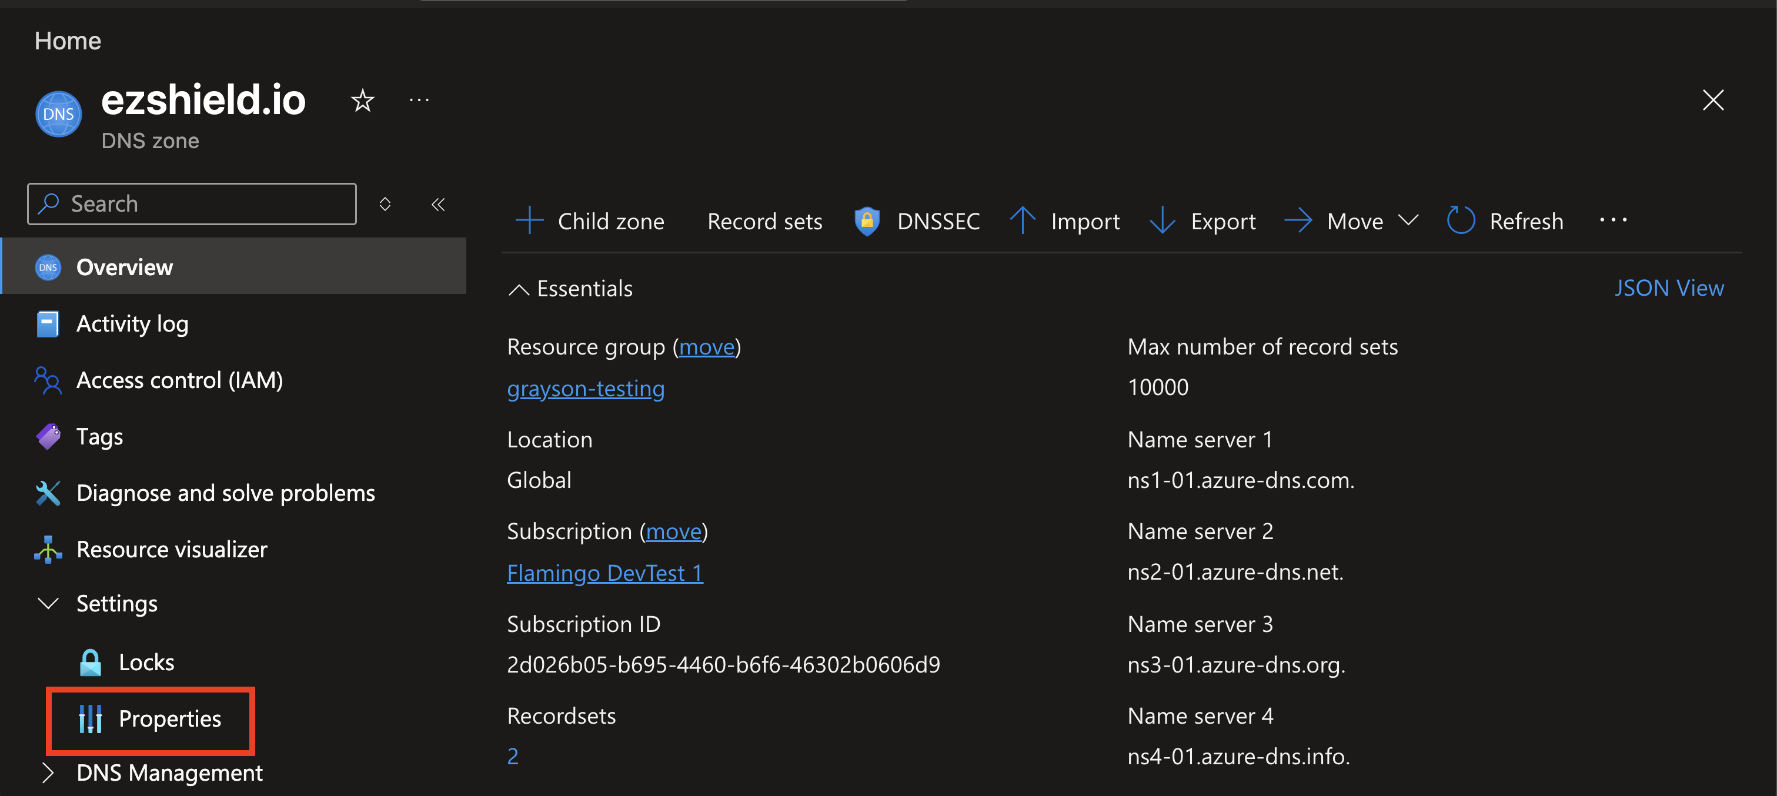Screen dimensions: 1777x796
Task: Close the DNS zone blade
Action: click(1712, 101)
